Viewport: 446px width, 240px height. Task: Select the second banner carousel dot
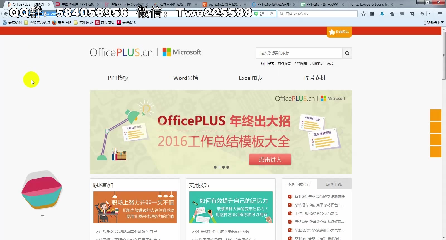pos(219,167)
